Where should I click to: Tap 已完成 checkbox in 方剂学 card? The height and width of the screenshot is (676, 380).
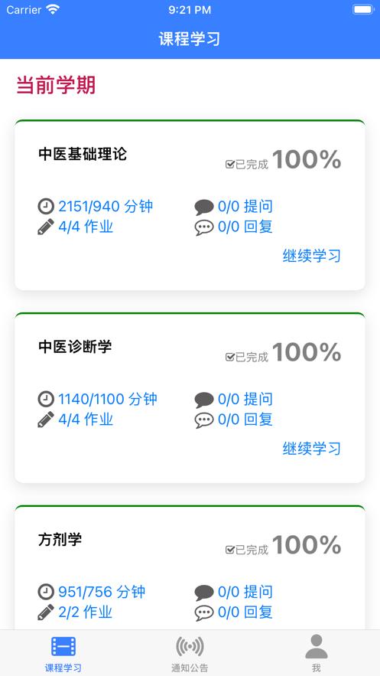230,550
